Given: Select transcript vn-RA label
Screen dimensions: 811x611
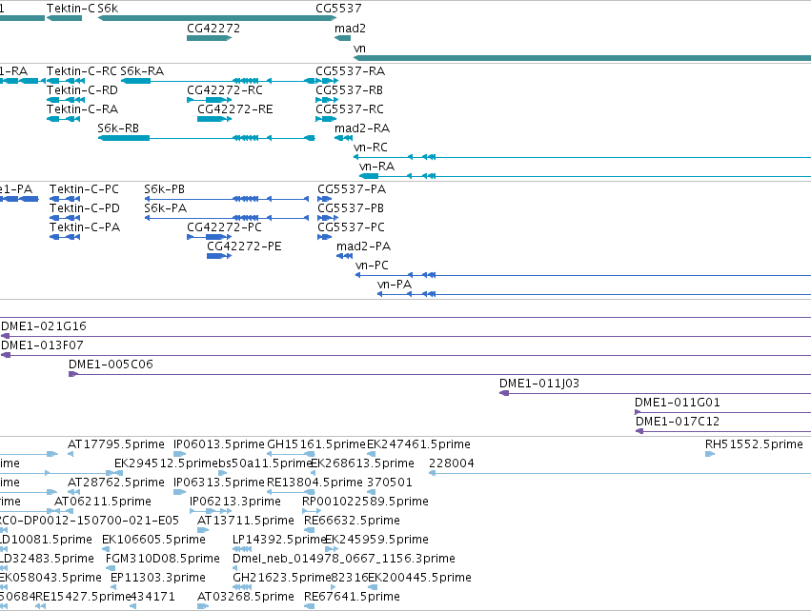Looking at the screenshot, I should point(377,167).
